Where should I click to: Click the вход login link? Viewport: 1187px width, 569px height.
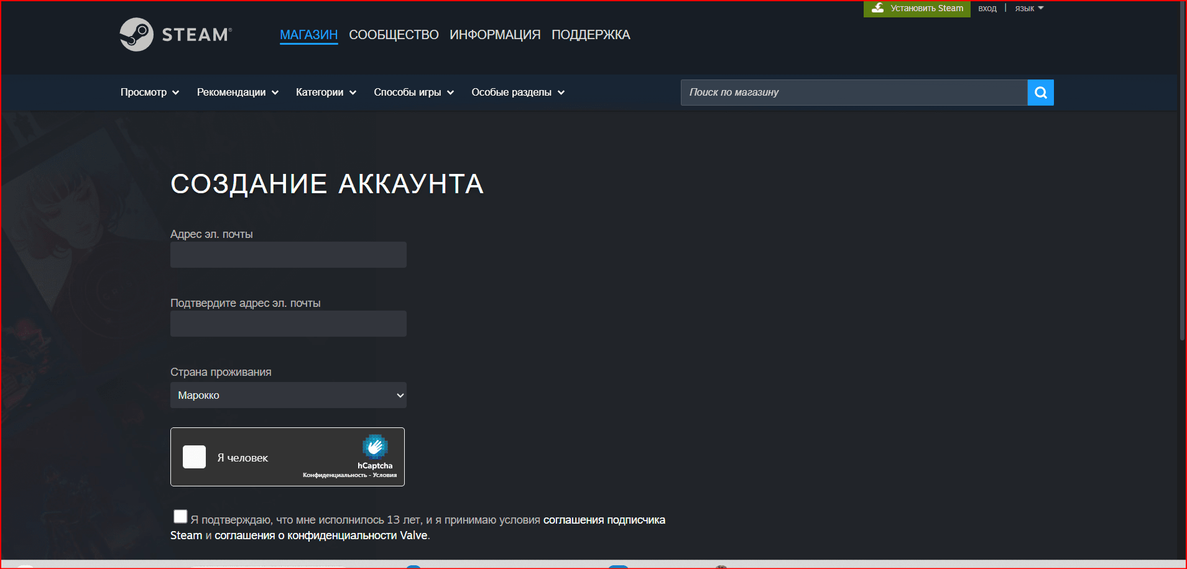click(987, 9)
